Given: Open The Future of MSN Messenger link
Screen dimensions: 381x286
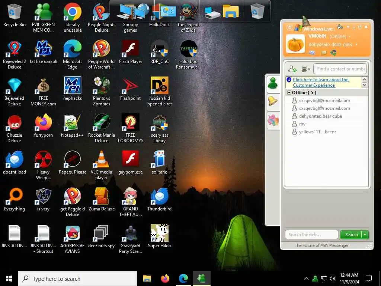Looking at the screenshot, I should 321,245.
